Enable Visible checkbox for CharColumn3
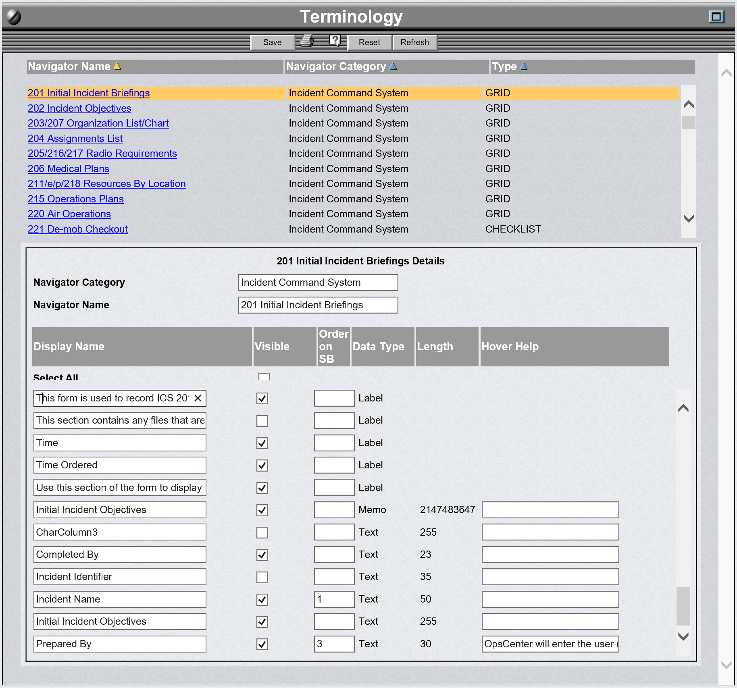The height and width of the screenshot is (688, 737). (x=262, y=532)
